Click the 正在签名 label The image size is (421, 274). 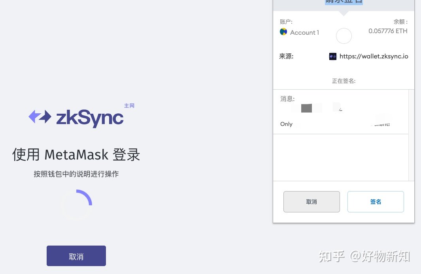coord(344,81)
